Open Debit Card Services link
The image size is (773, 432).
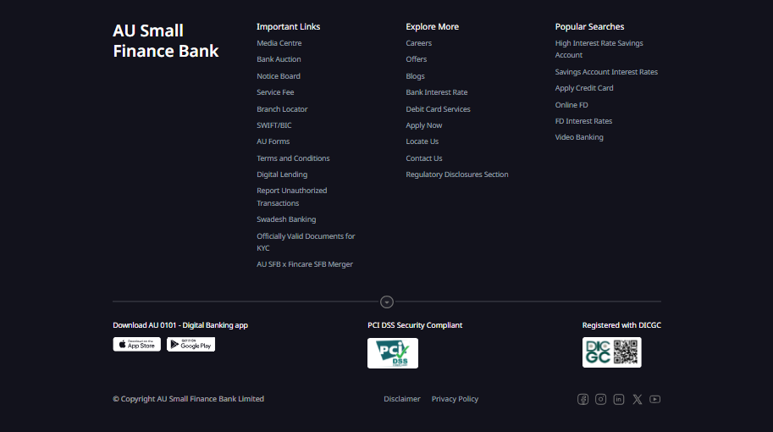[438, 109]
